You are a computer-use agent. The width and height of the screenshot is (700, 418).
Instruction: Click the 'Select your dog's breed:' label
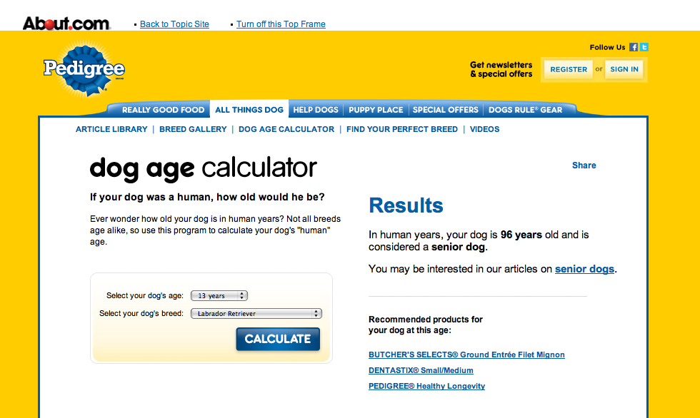141,313
